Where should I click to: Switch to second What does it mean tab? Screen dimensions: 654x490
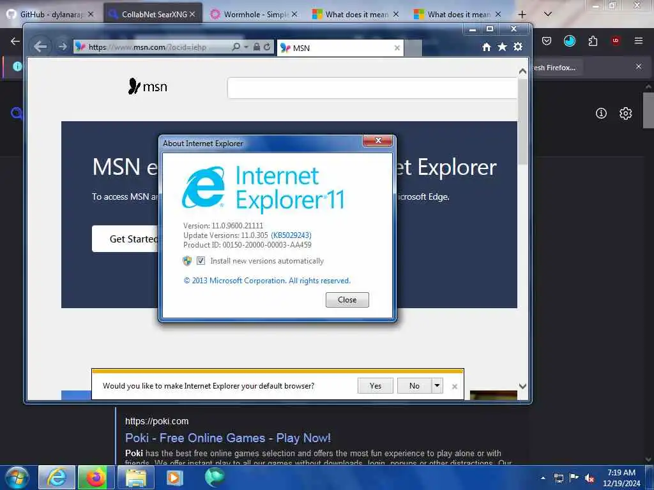point(457,15)
